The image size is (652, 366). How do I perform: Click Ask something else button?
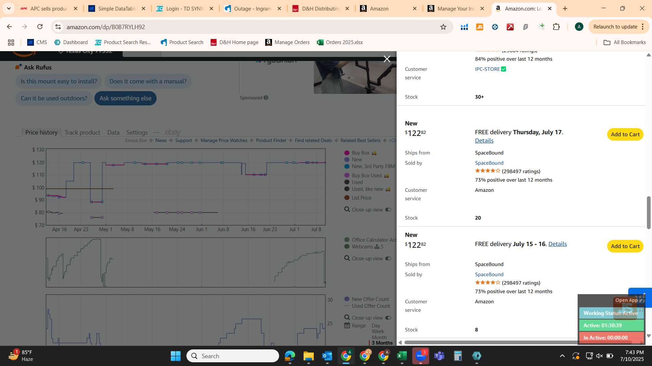coord(125,98)
